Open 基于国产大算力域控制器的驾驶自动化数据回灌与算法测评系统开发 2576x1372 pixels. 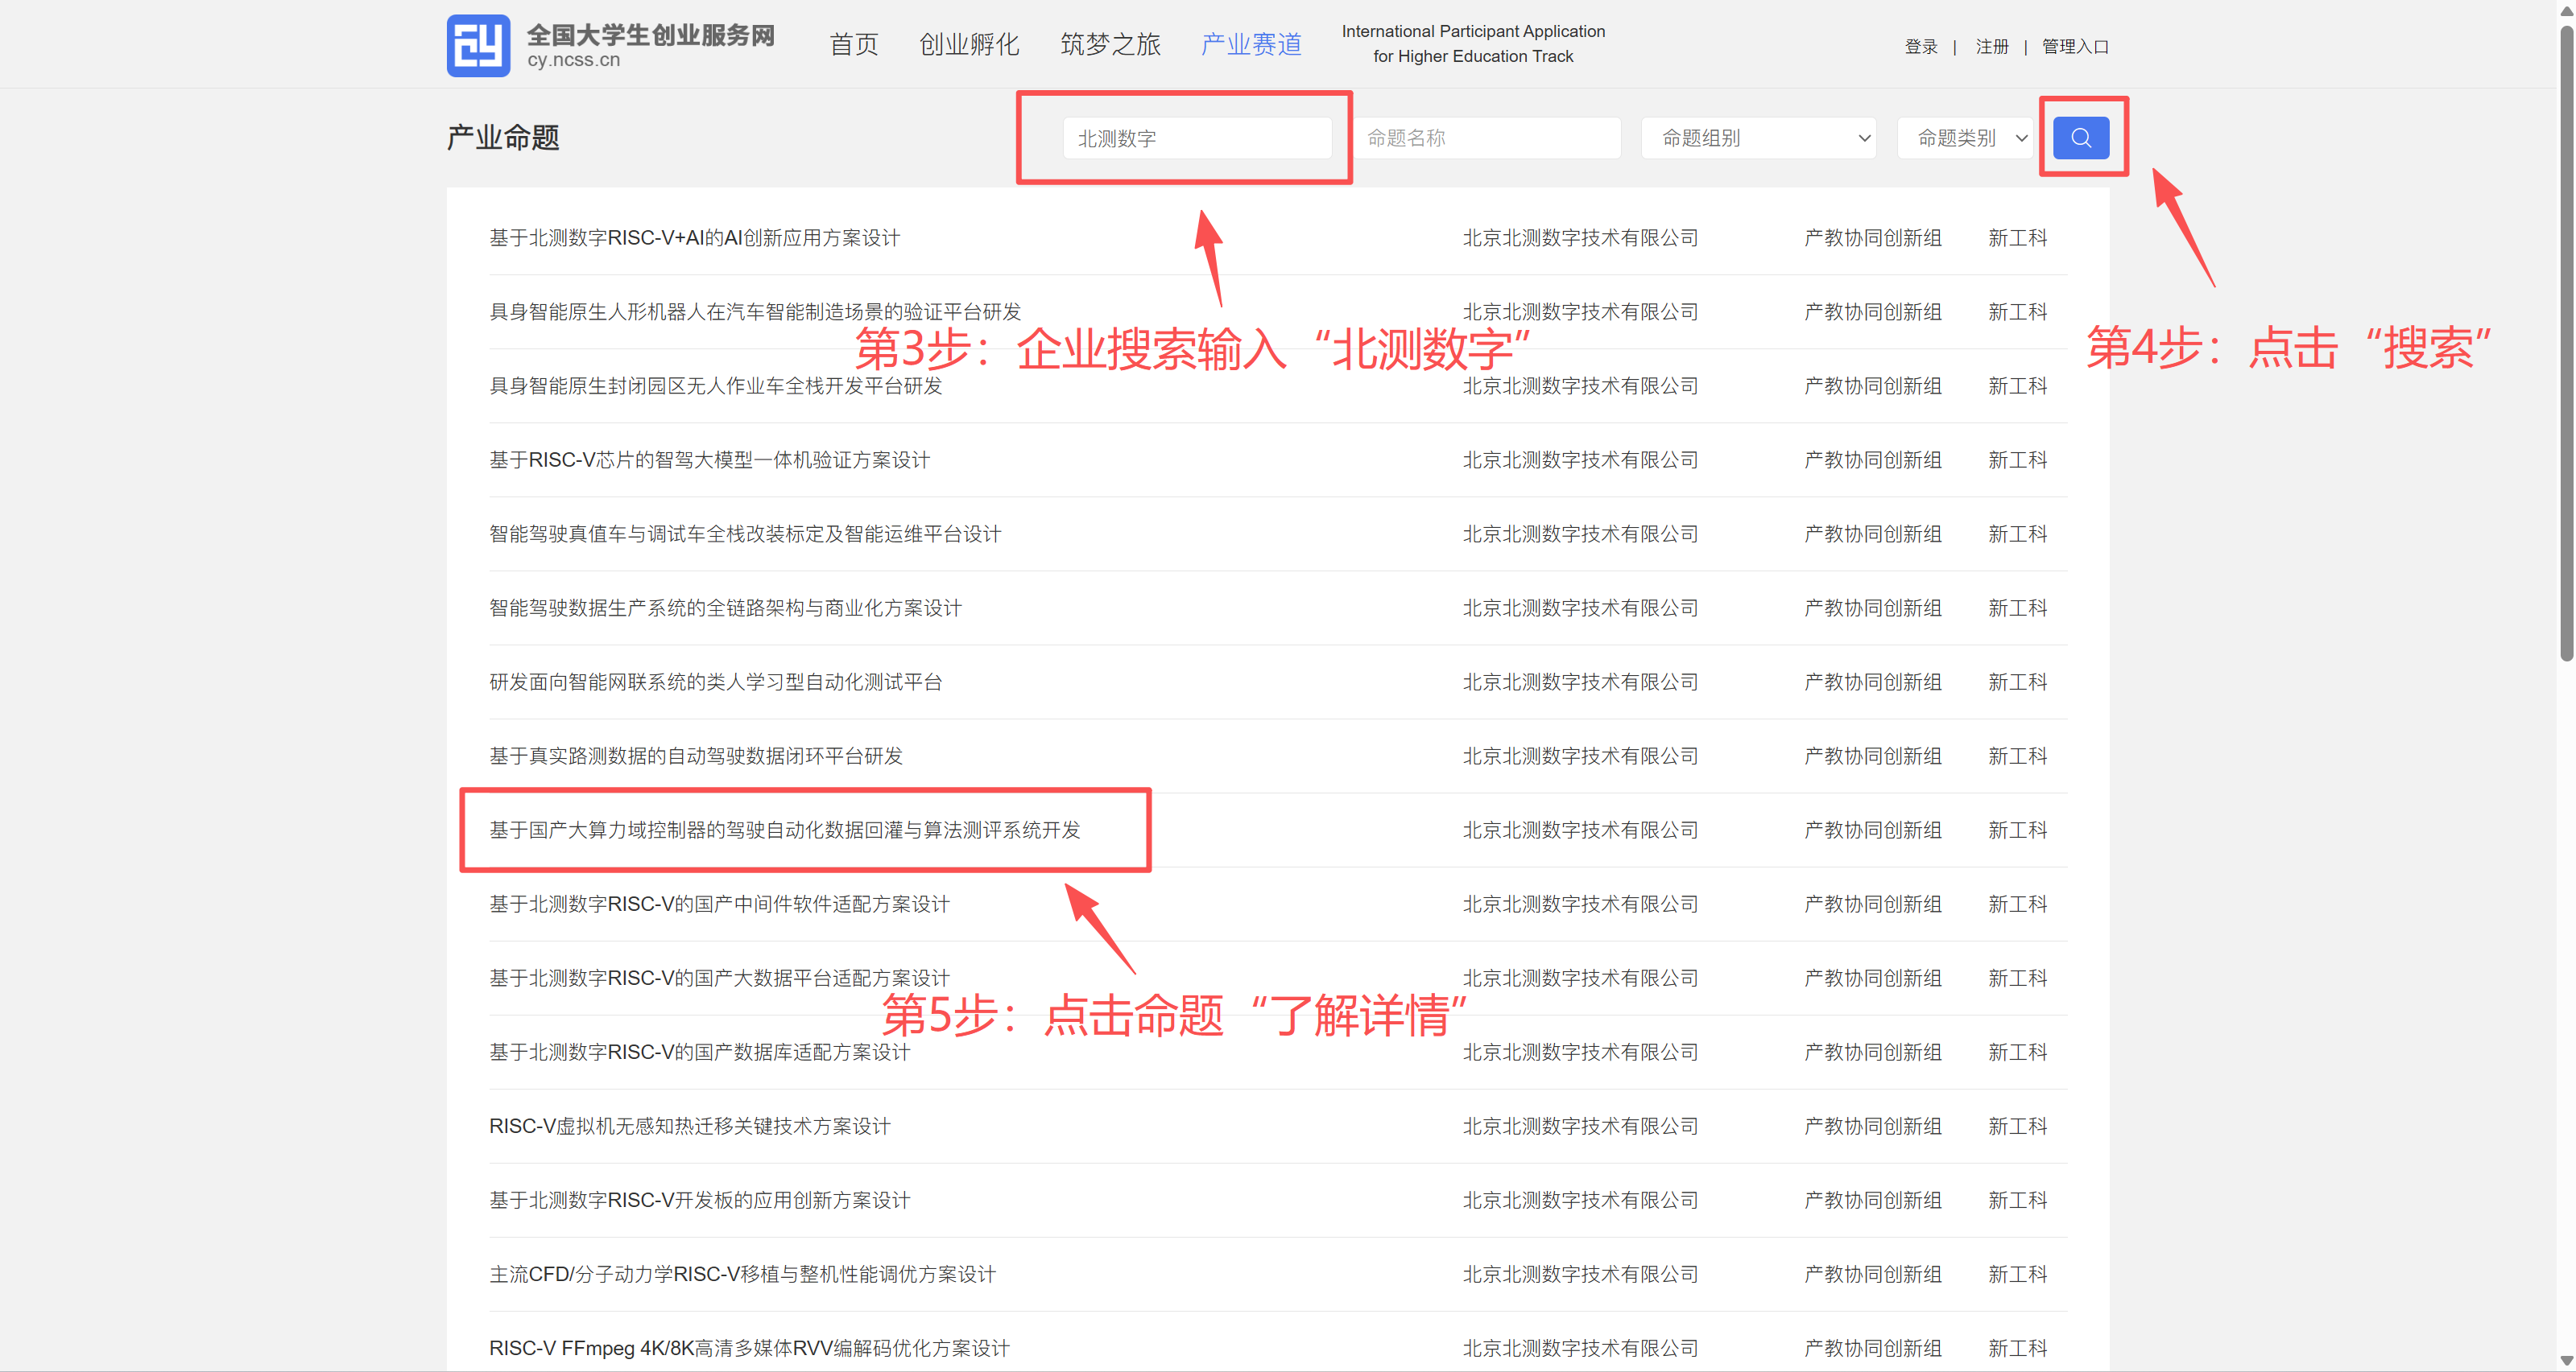tap(785, 830)
